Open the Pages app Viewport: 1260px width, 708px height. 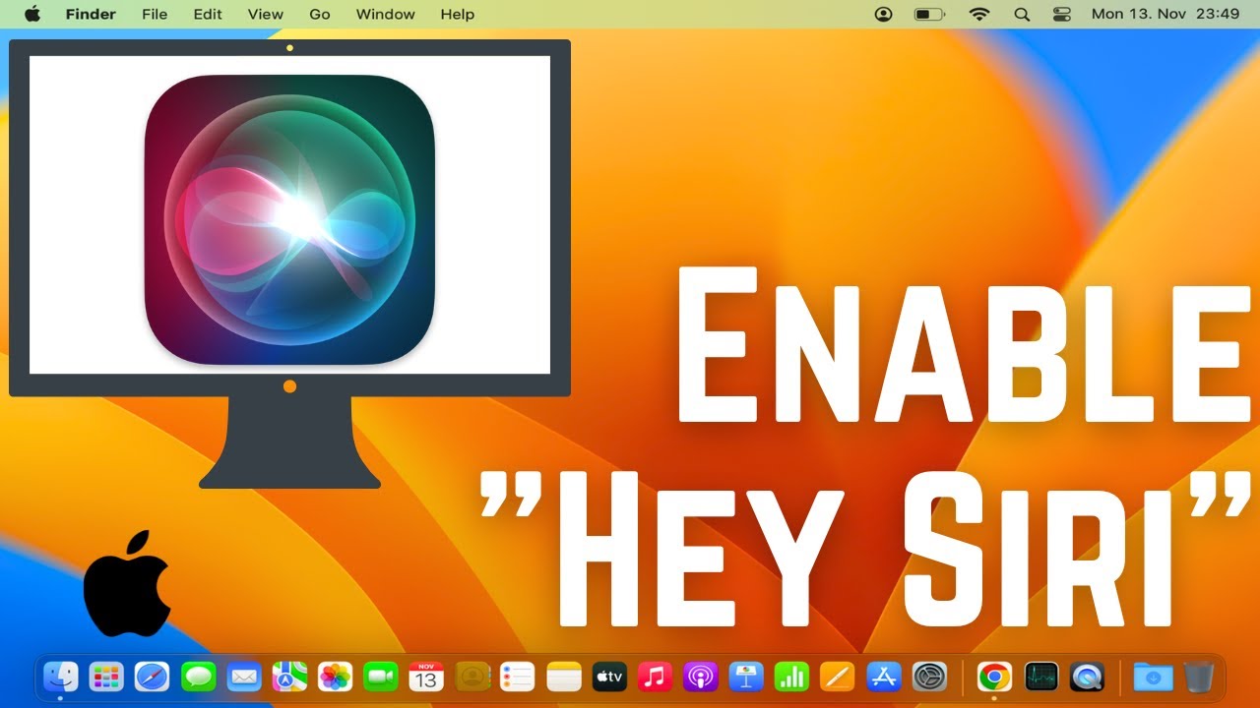[x=838, y=677]
